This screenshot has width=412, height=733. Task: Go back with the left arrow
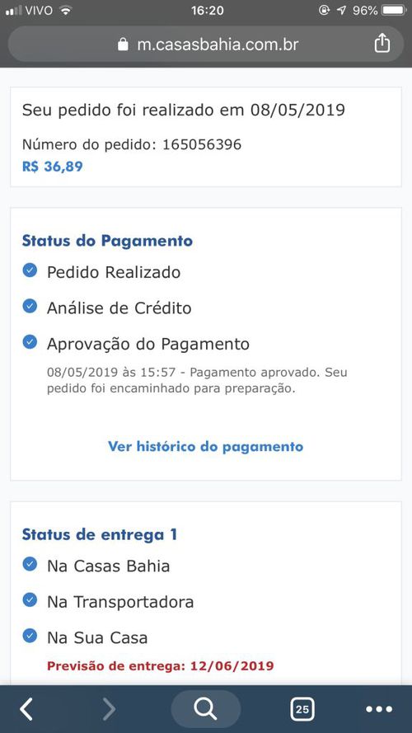coord(26,709)
